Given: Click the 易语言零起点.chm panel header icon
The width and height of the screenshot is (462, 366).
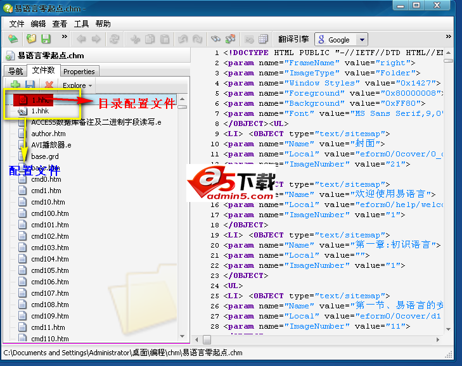Looking at the screenshot, I should coord(10,56).
